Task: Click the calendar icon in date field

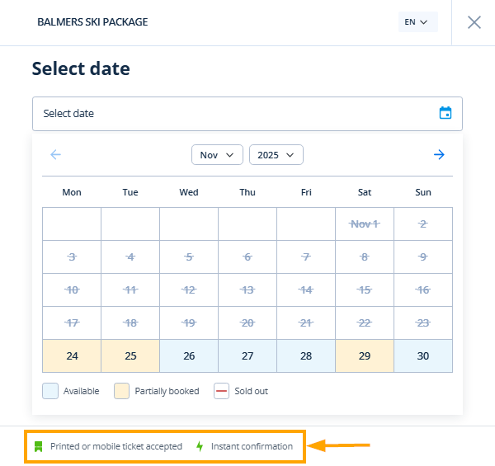Action: point(445,114)
